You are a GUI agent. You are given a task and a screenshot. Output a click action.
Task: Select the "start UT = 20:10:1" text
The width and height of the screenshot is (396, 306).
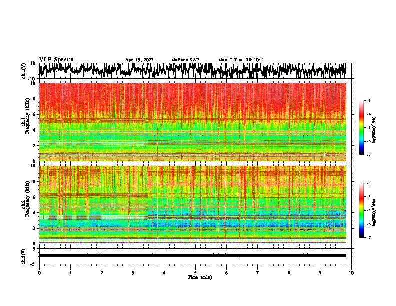[x=241, y=60]
